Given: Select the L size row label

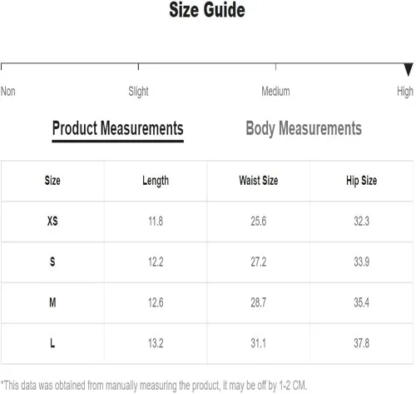Looking at the screenshot, I should pos(52,343).
